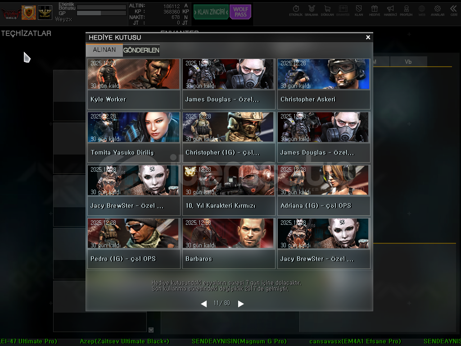
Task: Click the Weyzx player name
Action: 63,19
